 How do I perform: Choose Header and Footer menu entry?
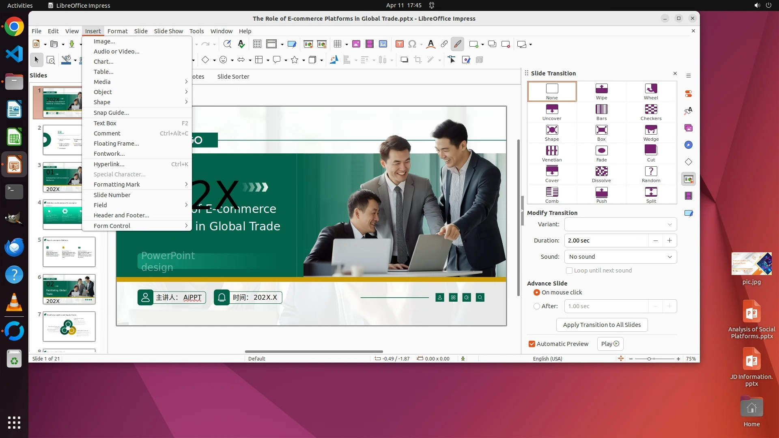pos(121,215)
